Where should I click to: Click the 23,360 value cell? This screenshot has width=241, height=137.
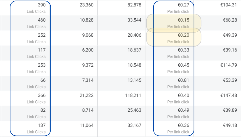pos(86,5)
